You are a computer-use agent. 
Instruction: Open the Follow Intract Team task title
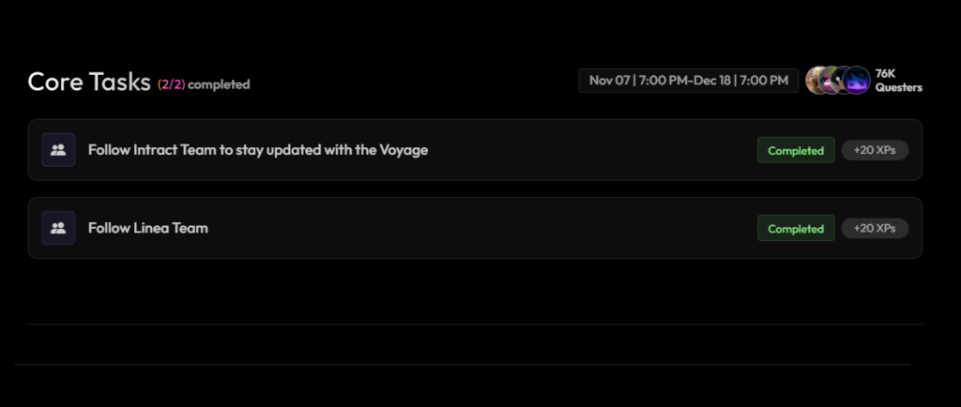258,150
